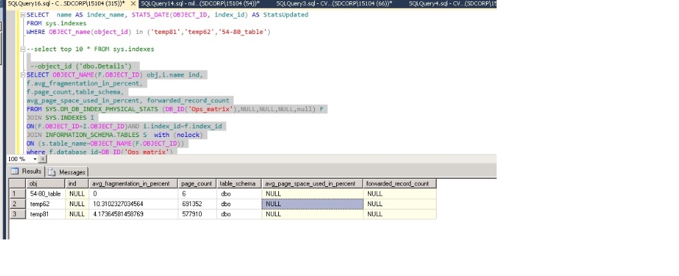Click 'sys.indexes' in the FROM line
Image resolution: width=679 pixels, height=276 pixels.
[66, 23]
